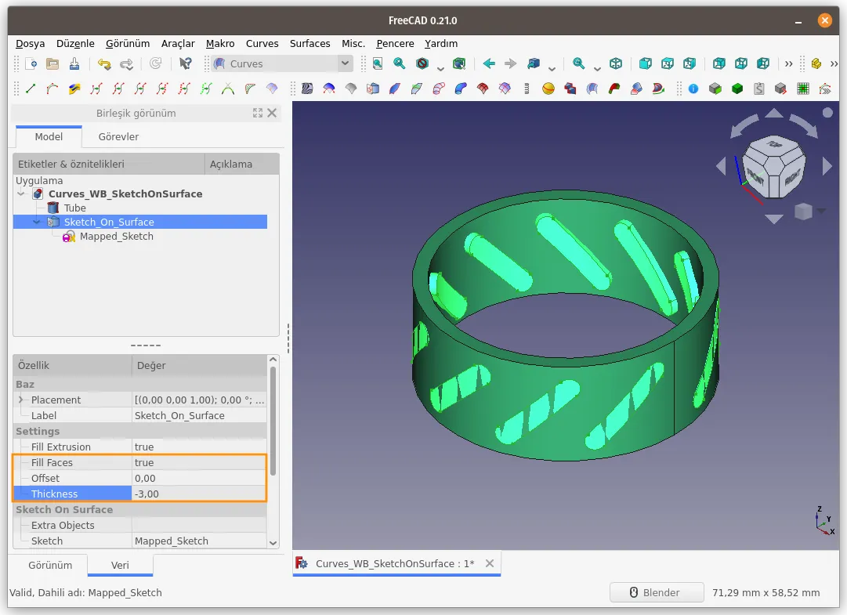Click the property panel vertical scrollbar

click(x=273, y=421)
